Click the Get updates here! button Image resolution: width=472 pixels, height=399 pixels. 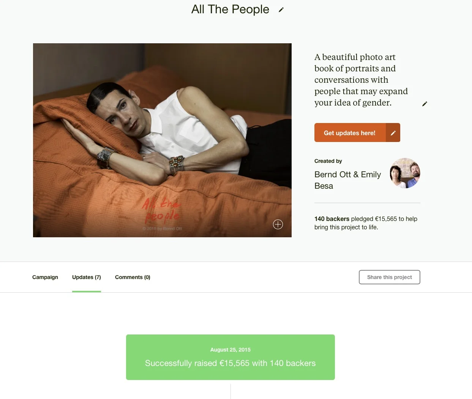350,132
